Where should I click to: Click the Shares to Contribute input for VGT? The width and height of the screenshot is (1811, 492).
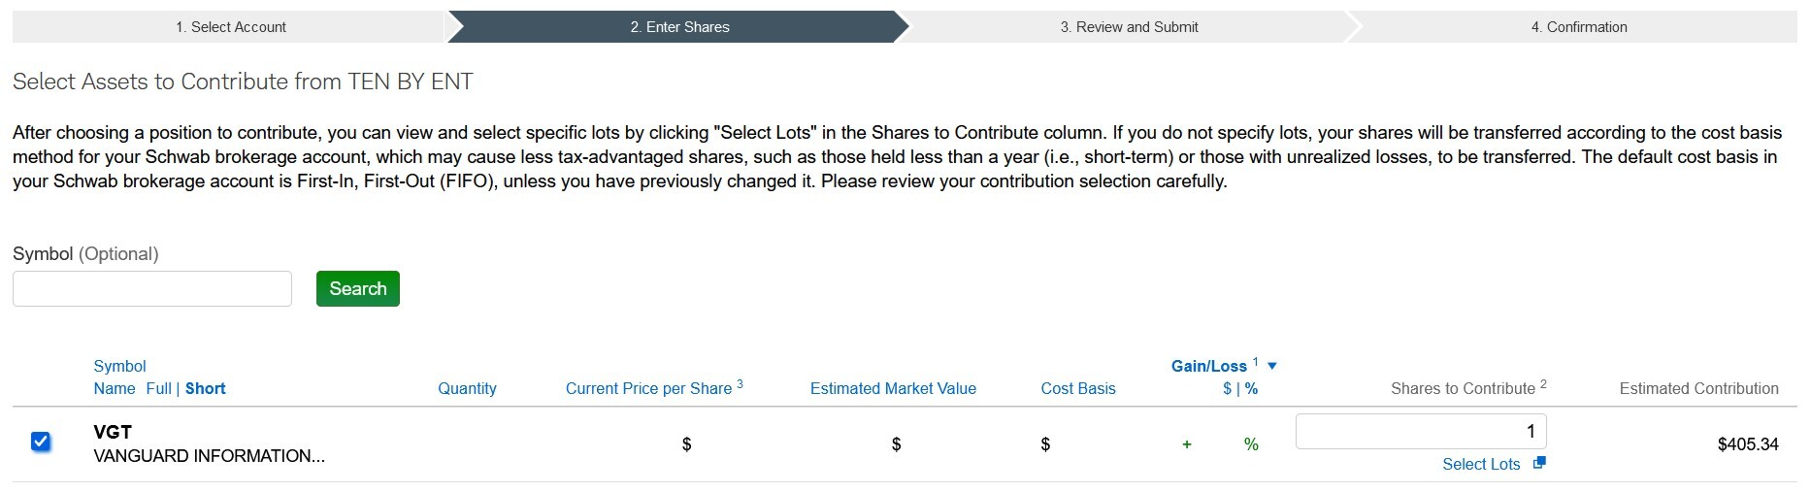click(1420, 432)
